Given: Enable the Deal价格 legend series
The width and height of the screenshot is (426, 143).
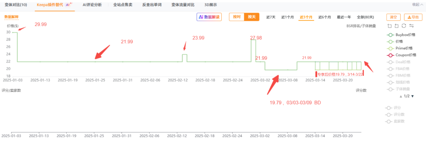Looking at the screenshot, I should (397, 62).
